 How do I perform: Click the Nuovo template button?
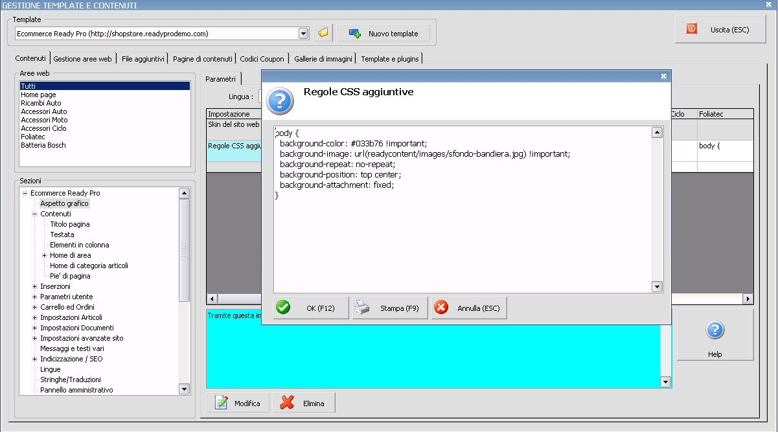coord(383,33)
